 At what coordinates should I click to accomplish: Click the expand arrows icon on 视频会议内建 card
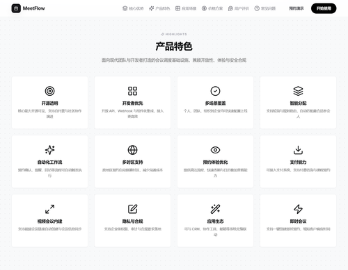49,209
